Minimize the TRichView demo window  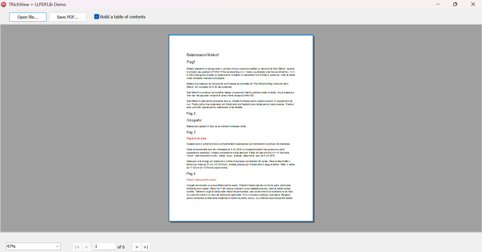(x=438, y=4)
